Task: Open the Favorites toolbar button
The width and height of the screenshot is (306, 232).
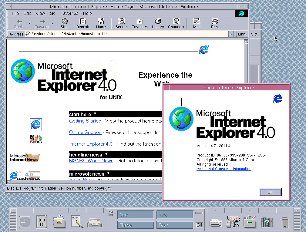Action: [x=140, y=24]
